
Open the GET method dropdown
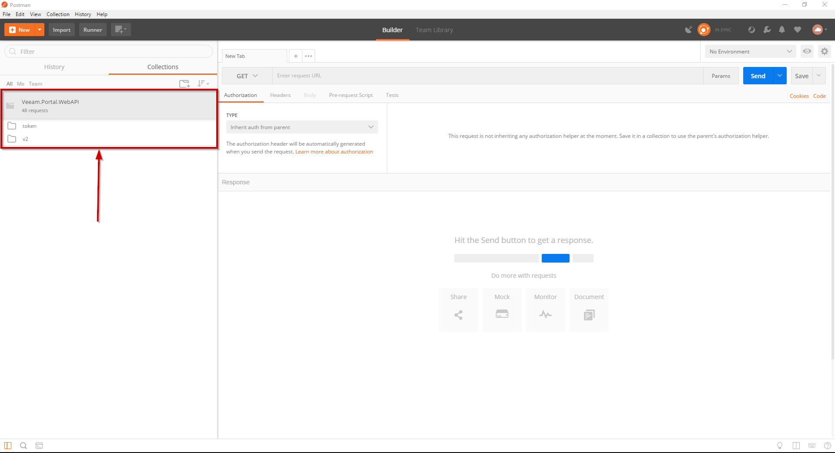point(247,76)
